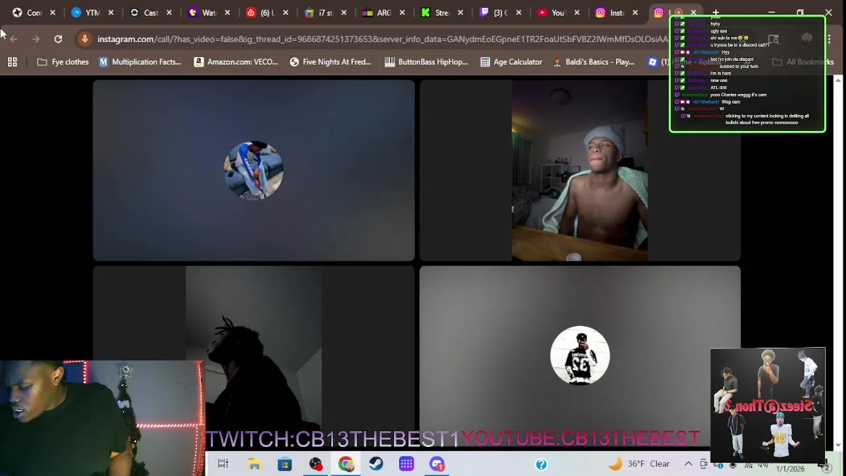The height and width of the screenshot is (476, 846).
Task: Open the 'ButtonBass HipHop...' bookmark
Action: (x=426, y=62)
